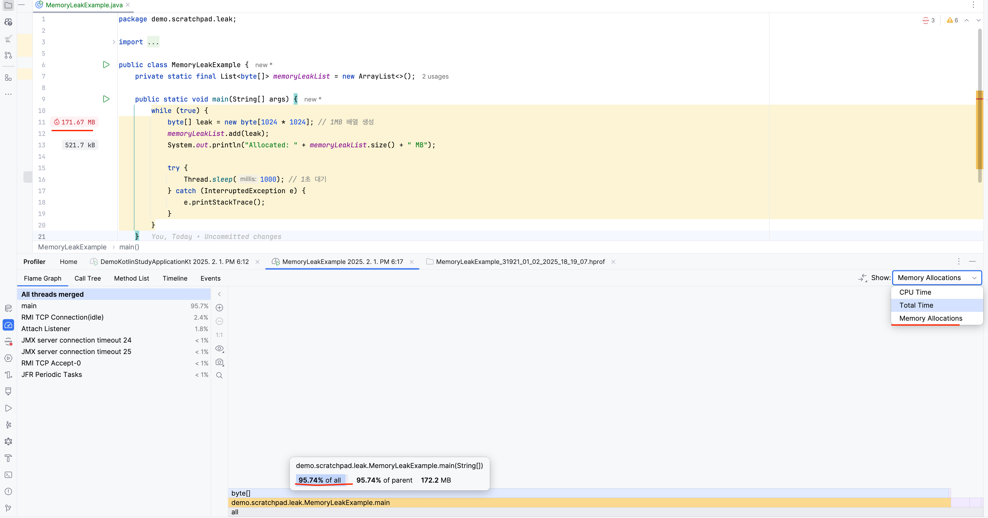Viewport: 988px width, 518px height.
Task: Open the focused-view arrows icon beside Show
Action: (x=863, y=278)
